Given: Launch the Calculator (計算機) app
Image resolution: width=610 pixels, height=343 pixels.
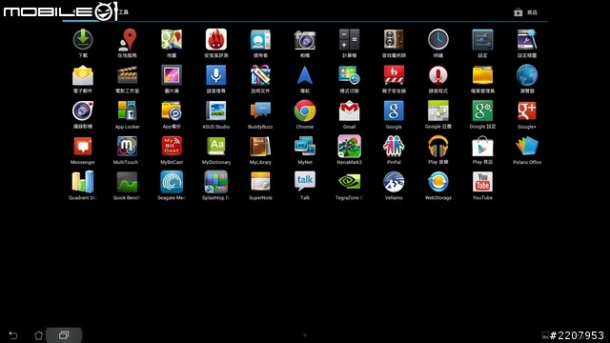Looking at the screenshot, I should [349, 40].
